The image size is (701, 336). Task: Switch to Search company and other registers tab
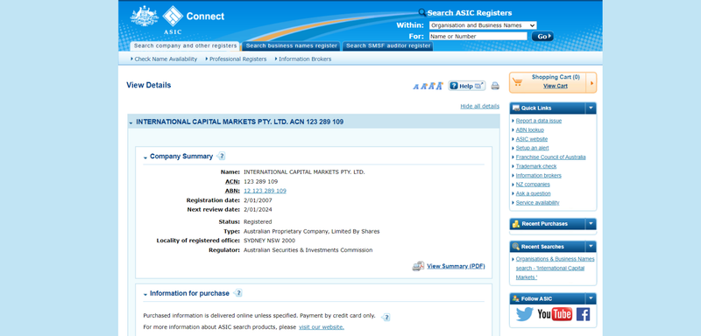tap(185, 46)
